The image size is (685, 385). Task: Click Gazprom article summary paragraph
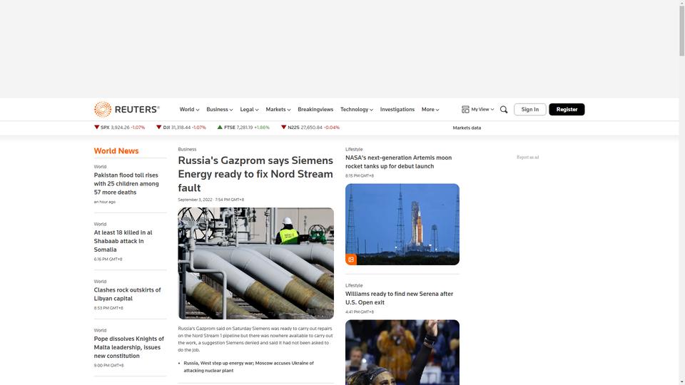click(255, 339)
